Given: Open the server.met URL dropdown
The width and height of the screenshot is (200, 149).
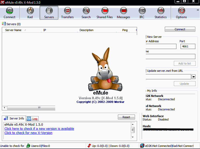Looking at the screenshot, I should tap(194, 77).
